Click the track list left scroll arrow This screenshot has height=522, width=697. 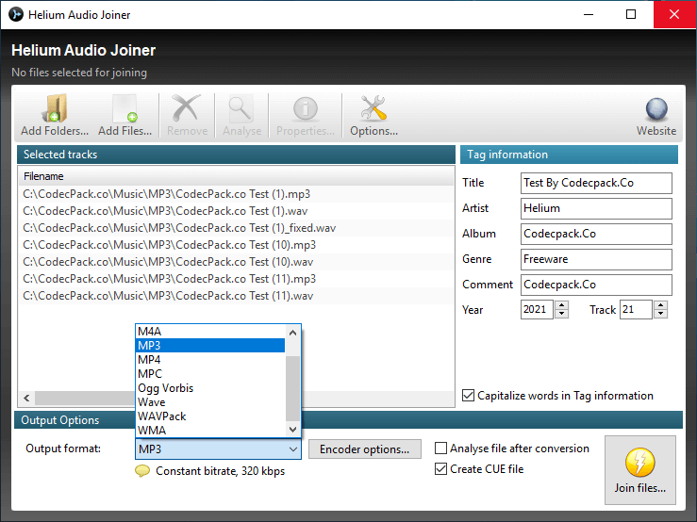coord(26,398)
